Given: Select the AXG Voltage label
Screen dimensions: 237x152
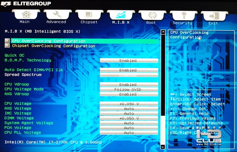Looking at the screenshot, I should coord(18,108).
